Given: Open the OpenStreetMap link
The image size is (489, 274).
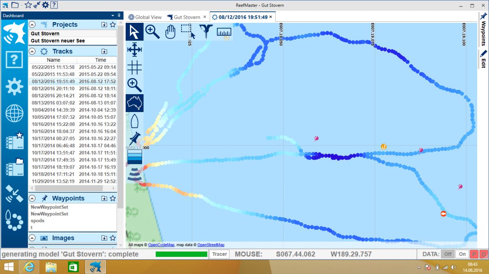Looking at the screenshot, I should (x=210, y=245).
